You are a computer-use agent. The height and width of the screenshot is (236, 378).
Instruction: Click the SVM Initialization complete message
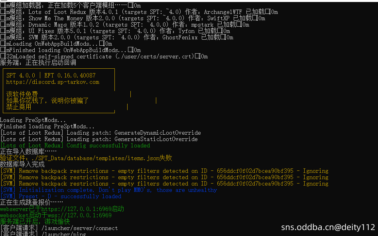(108, 190)
